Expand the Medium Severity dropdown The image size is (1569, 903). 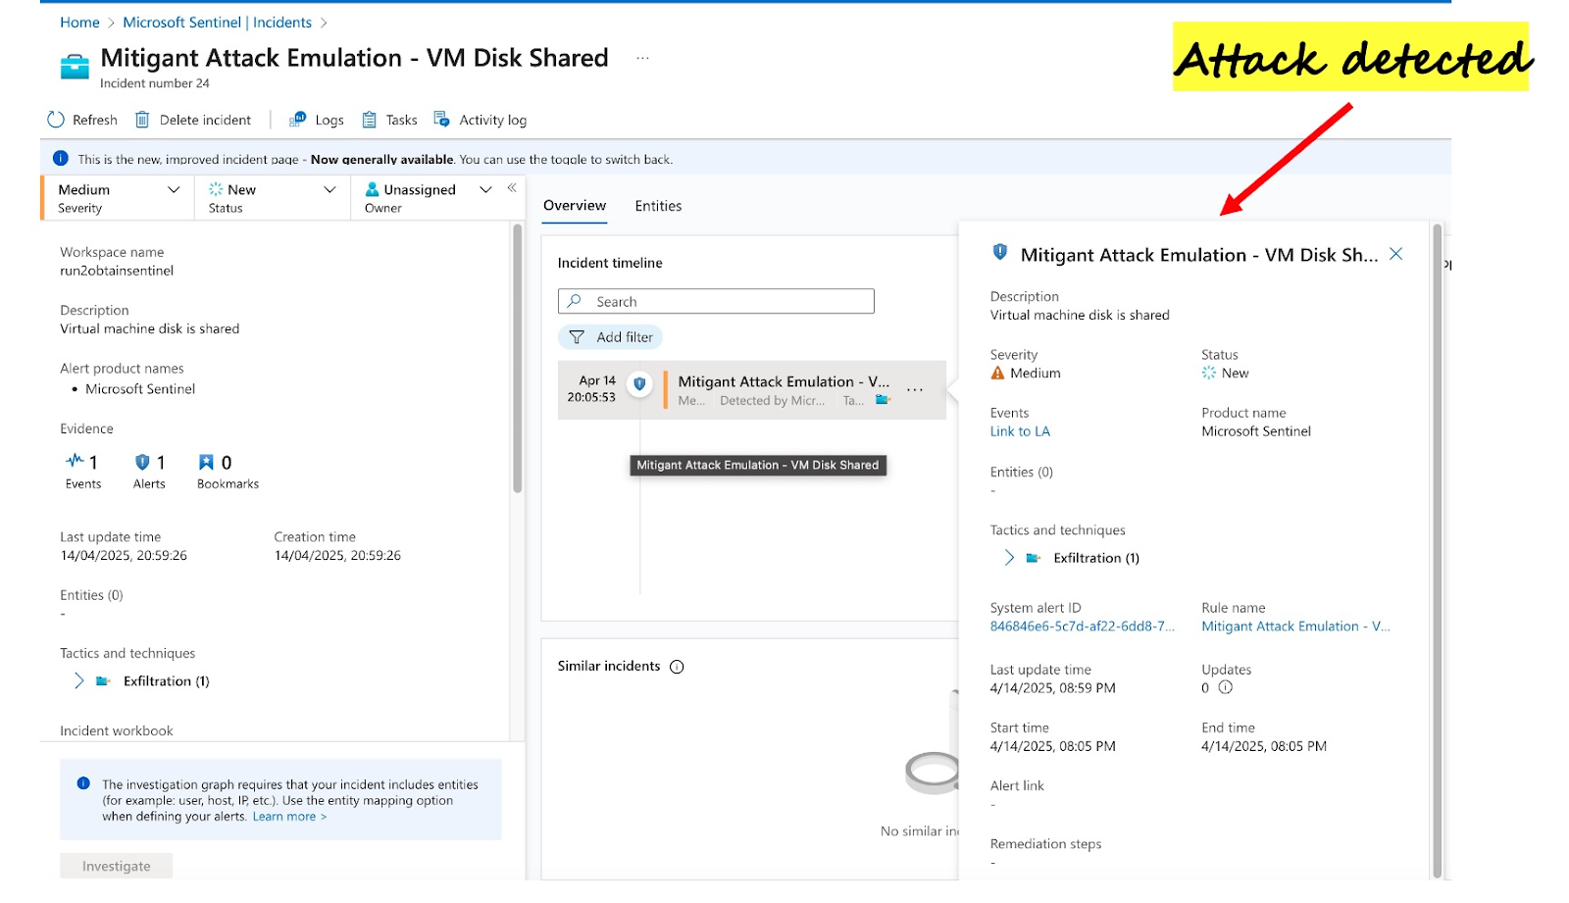174,189
